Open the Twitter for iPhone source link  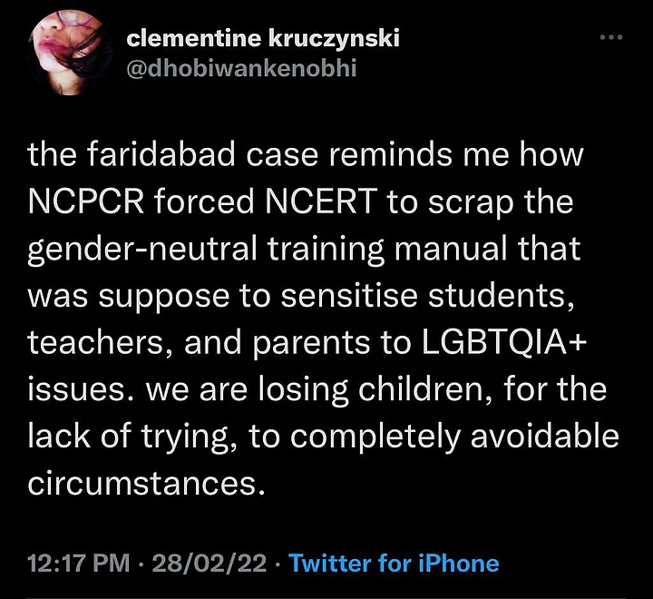click(x=394, y=564)
